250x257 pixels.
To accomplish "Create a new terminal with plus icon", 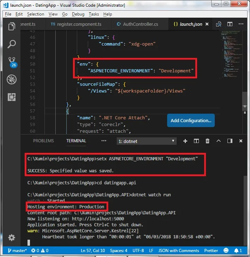I will click(x=185, y=141).
